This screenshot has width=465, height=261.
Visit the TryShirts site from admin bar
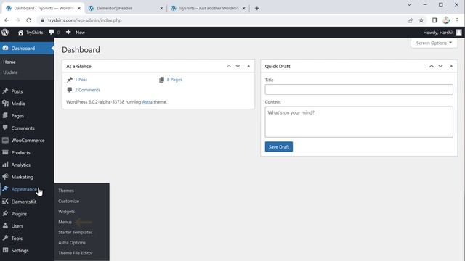click(31, 33)
